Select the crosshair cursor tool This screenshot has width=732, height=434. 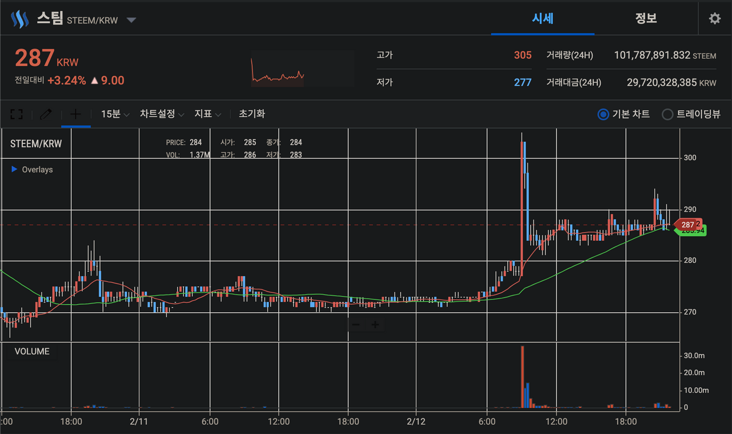[75, 114]
